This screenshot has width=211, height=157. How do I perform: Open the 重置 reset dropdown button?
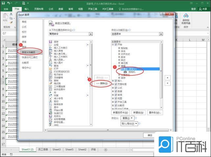(128, 118)
